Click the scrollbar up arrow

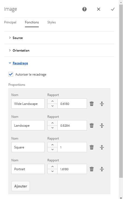tap(121, 2)
